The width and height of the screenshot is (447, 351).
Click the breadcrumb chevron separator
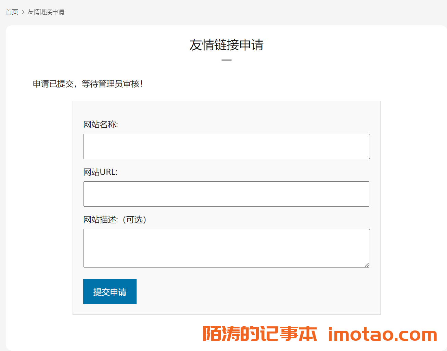point(23,12)
